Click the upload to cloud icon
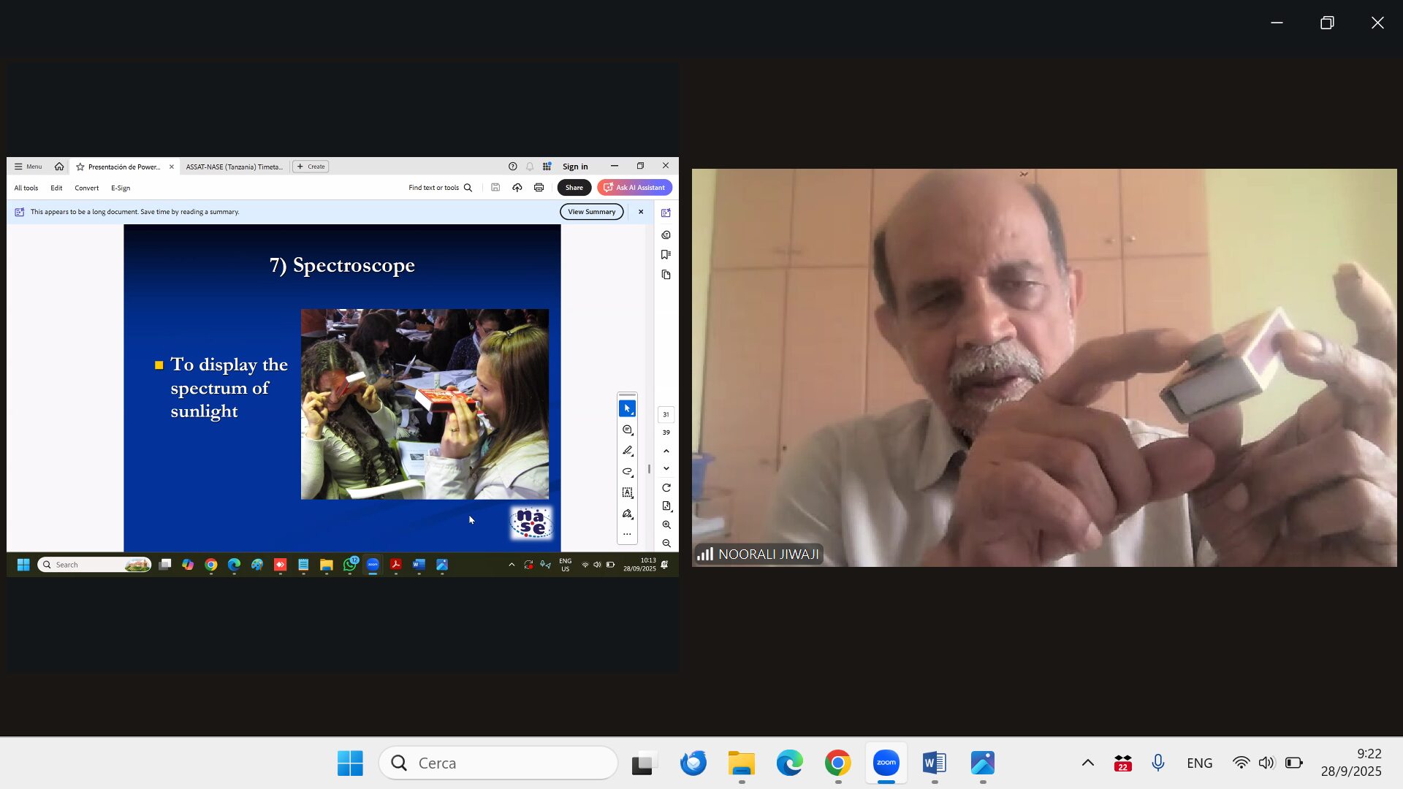The height and width of the screenshot is (789, 1403). [x=517, y=188]
